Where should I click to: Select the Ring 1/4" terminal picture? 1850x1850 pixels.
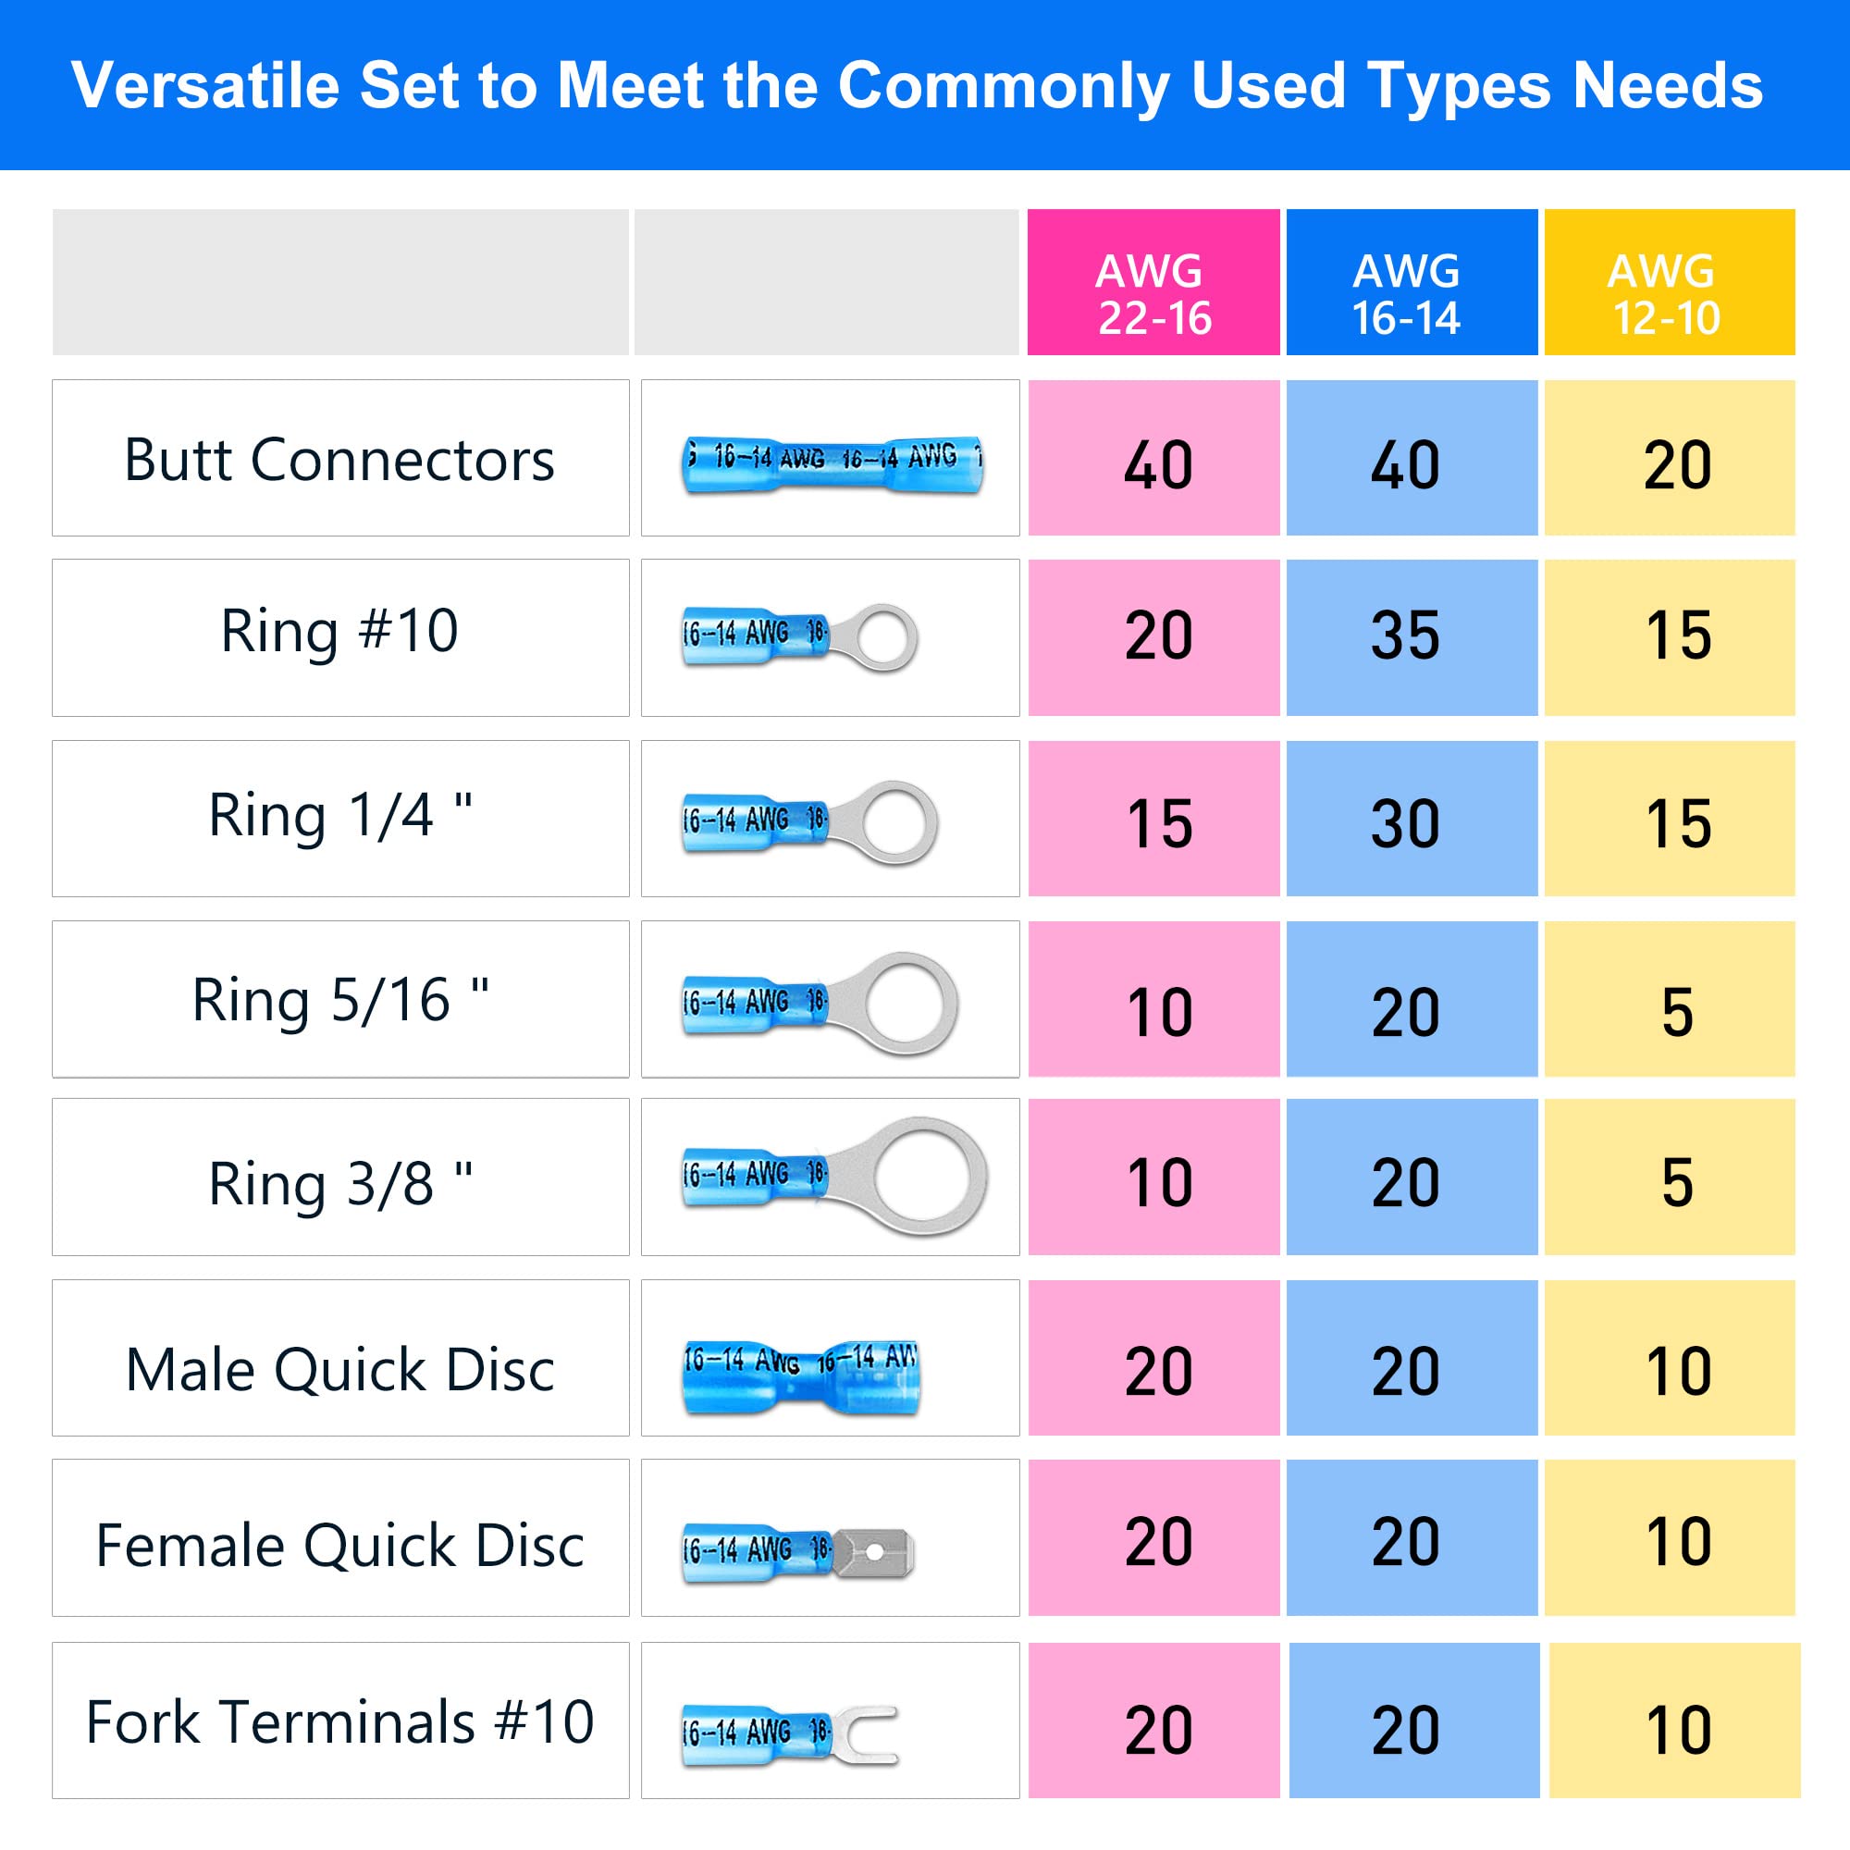pos(809,821)
